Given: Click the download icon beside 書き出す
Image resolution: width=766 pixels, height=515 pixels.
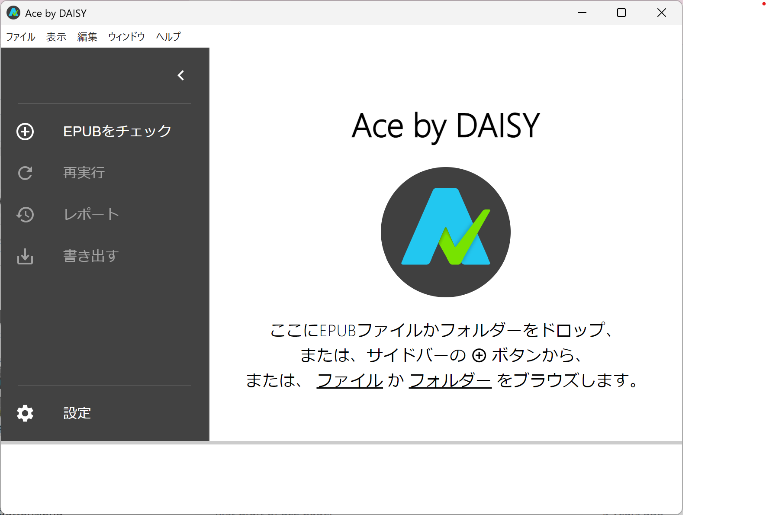Looking at the screenshot, I should [x=25, y=256].
